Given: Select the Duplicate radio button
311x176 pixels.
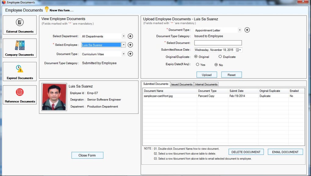Looking at the screenshot, I should [220, 56].
